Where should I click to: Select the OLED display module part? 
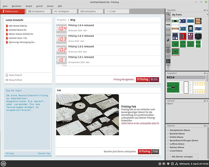(x=198, y=36)
